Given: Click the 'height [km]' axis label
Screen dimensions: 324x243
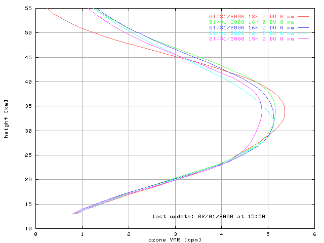Looking at the screenshot, I should (x=6, y=119).
